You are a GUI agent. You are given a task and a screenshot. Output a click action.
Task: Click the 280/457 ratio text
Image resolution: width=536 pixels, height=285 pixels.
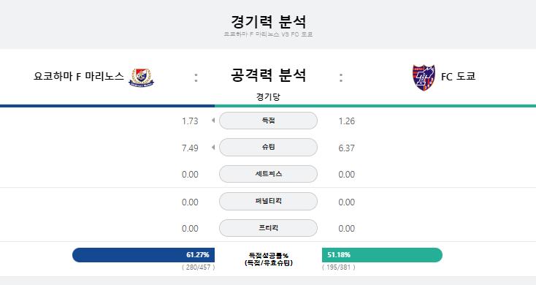coord(199,267)
